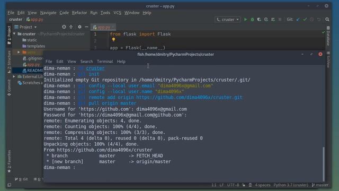The height and width of the screenshot is (191, 339).
Task: Open PyCharm Navigate menu
Action: (x=48, y=13)
